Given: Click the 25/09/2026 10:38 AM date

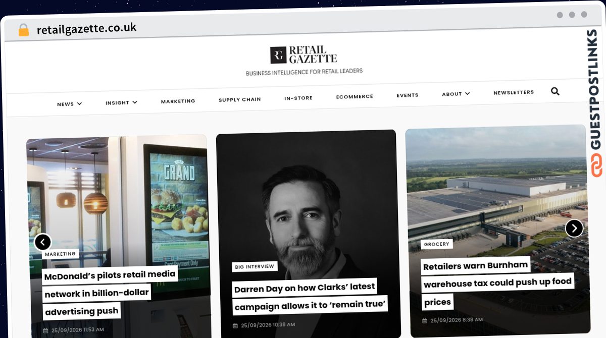Looking at the screenshot, I should pos(268,325).
